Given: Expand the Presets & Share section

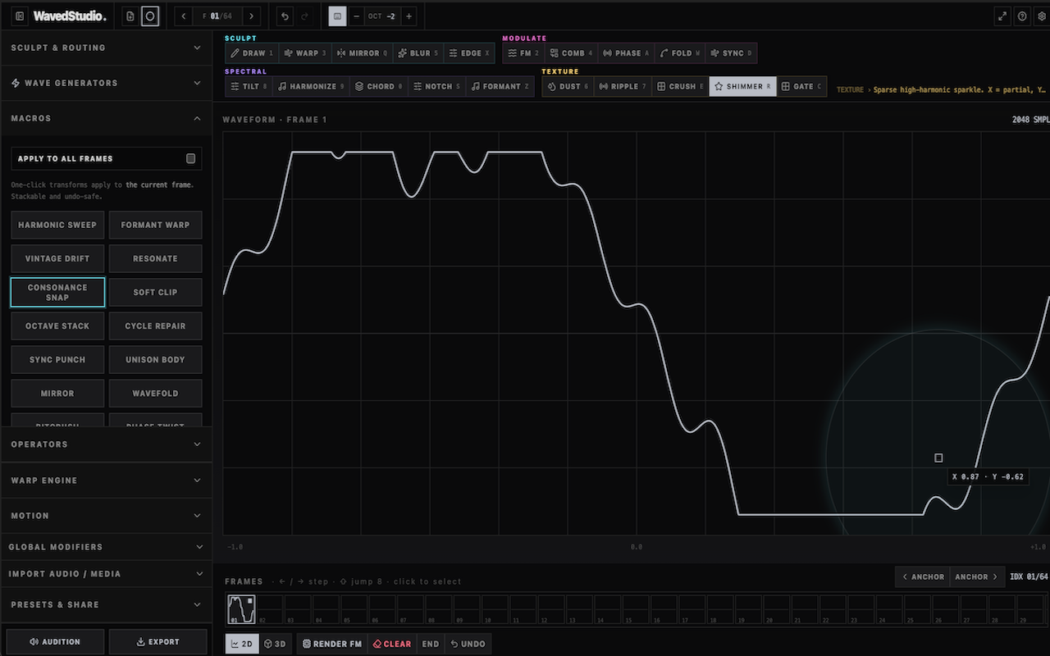Looking at the screenshot, I should 106,604.
